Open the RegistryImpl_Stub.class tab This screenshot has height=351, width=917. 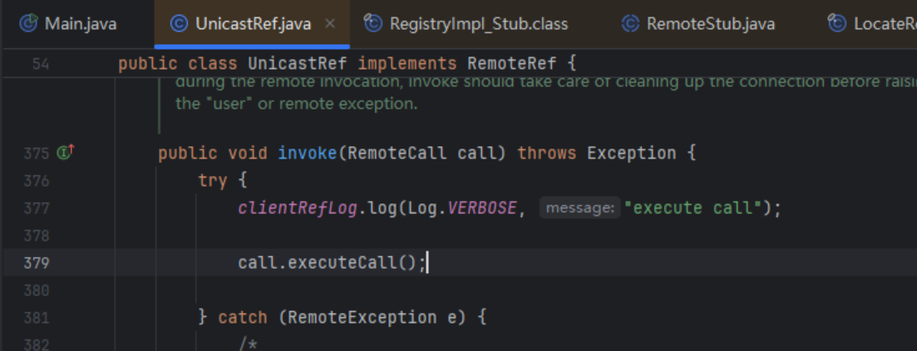click(478, 23)
